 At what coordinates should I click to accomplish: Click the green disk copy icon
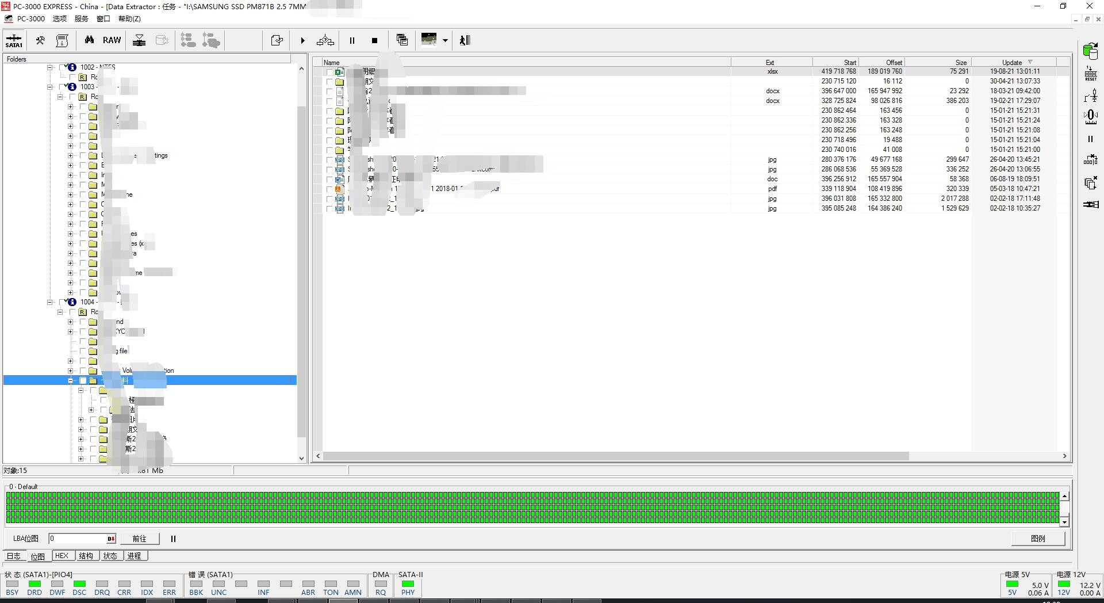point(1090,51)
